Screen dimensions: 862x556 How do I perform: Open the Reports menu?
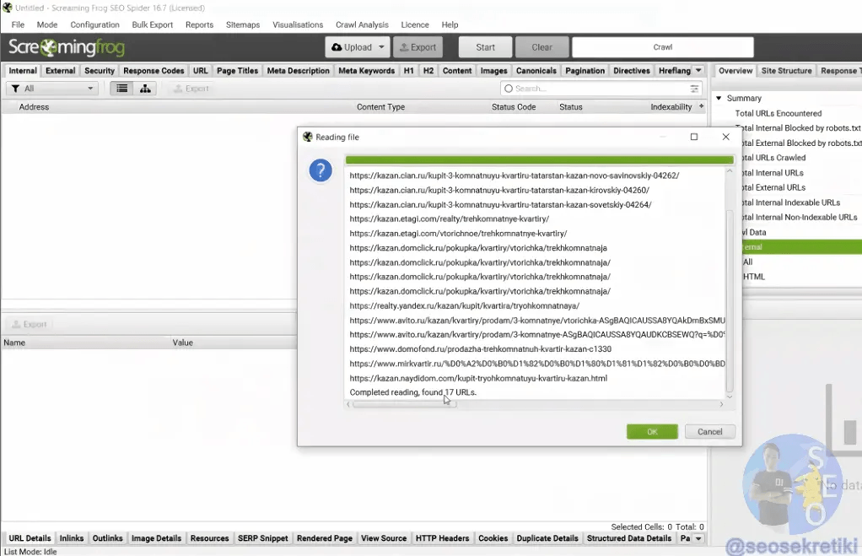click(x=199, y=24)
